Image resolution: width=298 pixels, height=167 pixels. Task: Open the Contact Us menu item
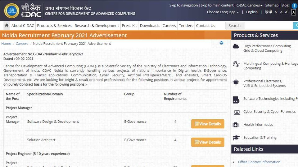tap(205, 26)
